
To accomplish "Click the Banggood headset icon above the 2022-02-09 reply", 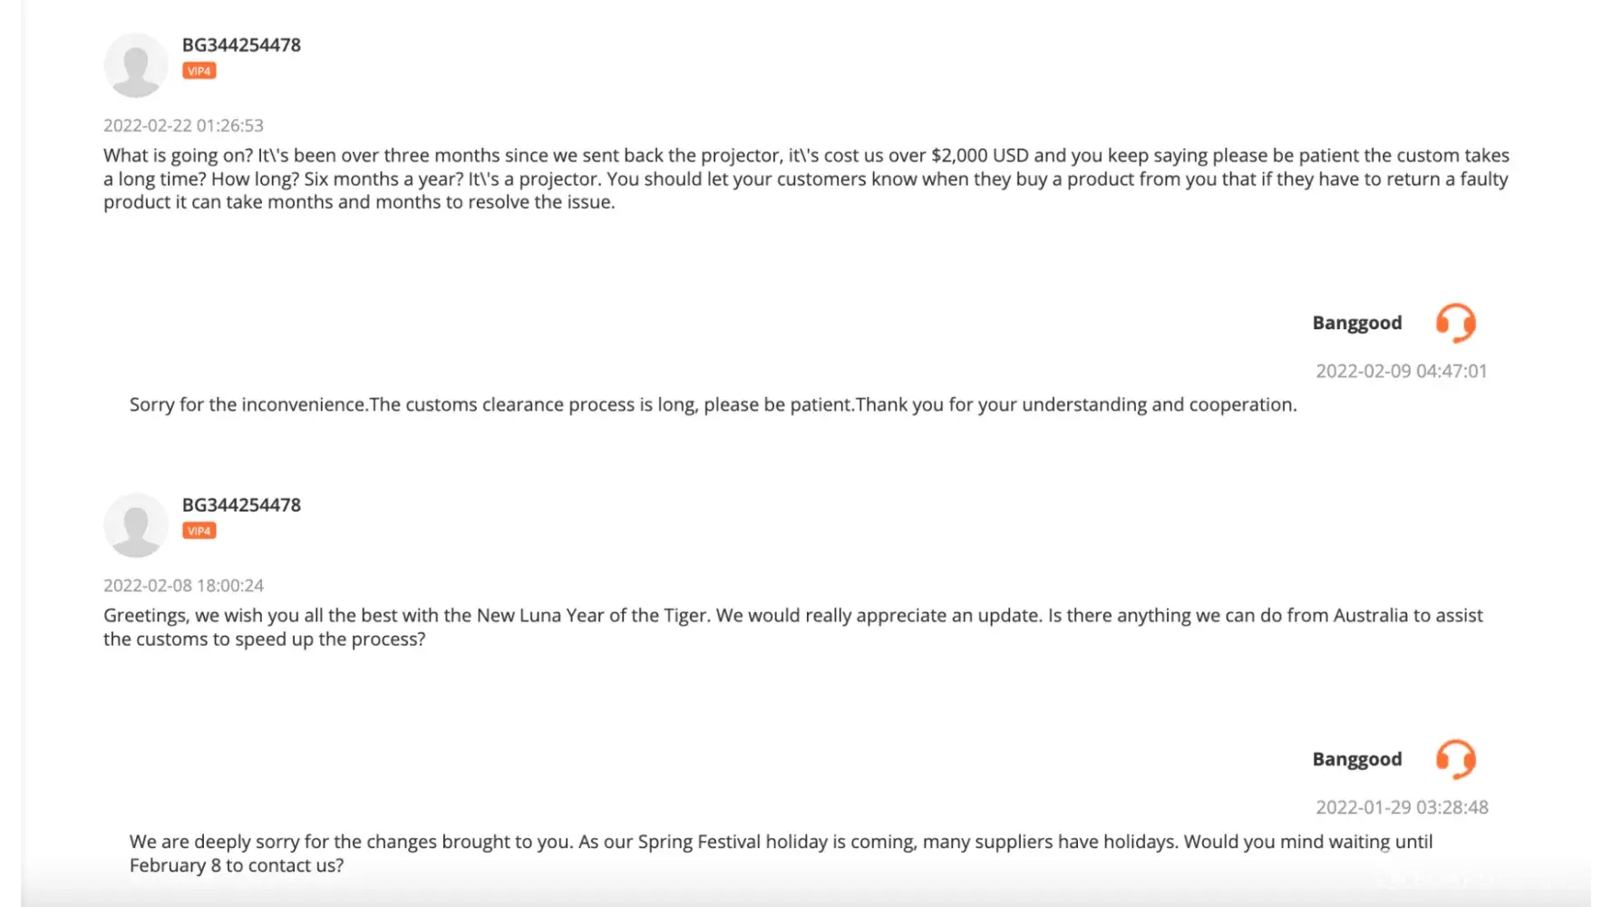I will tap(1455, 323).
